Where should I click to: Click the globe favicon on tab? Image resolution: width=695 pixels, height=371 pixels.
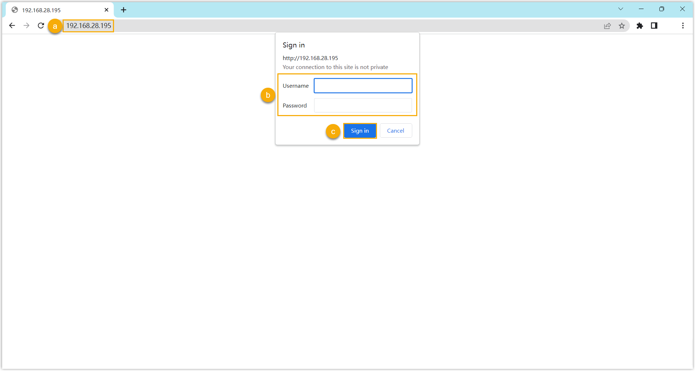click(x=15, y=10)
